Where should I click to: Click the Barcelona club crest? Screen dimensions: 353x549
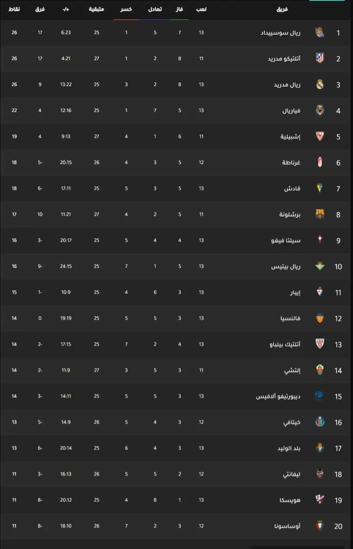[x=320, y=214]
